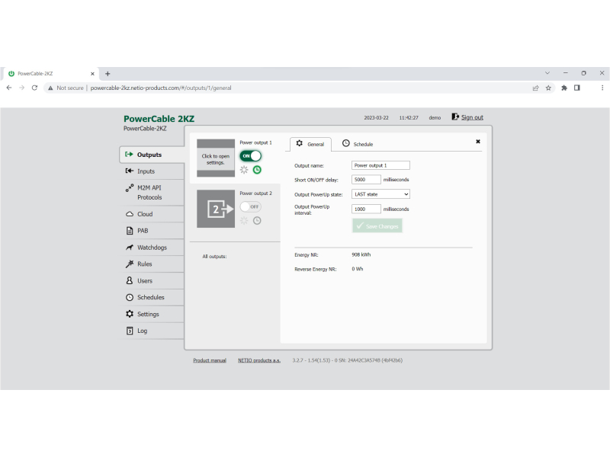Edit Output PowerUp interval field
610x457 pixels.
[366, 209]
